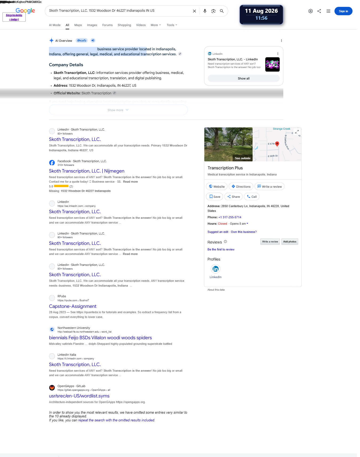This screenshot has width=360, height=457.
Task: Open the Forums tab
Action: coord(107,25)
